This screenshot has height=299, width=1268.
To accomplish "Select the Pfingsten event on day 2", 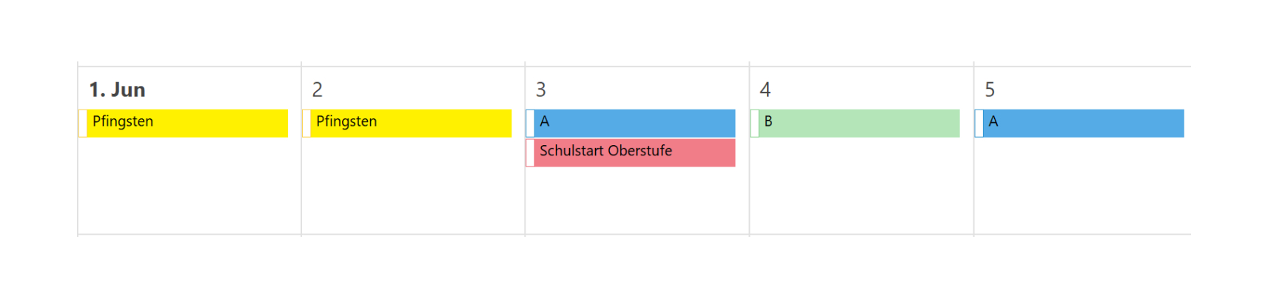I will pyautogui.click(x=409, y=123).
